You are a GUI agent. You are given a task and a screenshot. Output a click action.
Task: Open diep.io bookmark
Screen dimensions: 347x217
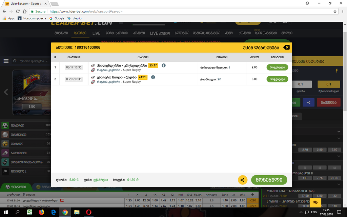pyautogui.click(x=74, y=18)
